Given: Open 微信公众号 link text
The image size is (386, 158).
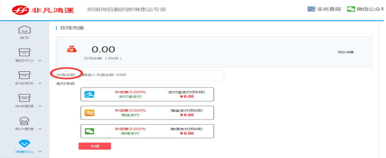Looking at the screenshot, I should (371, 9).
